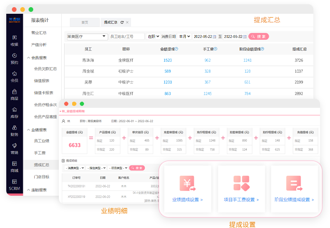Open the 营销 marketing megaphone icon
This screenshot has height=228, width=330.
15,146
